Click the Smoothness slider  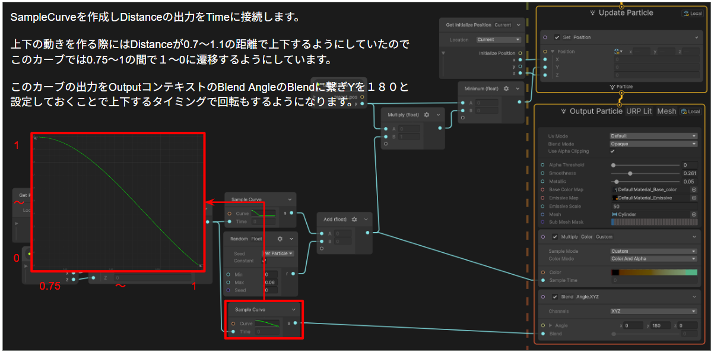tap(646, 173)
